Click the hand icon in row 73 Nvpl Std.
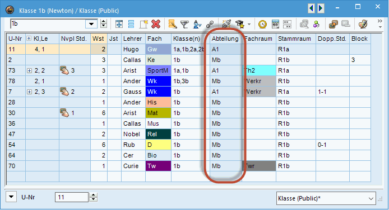Screen dimensions: 389x210 64,71
